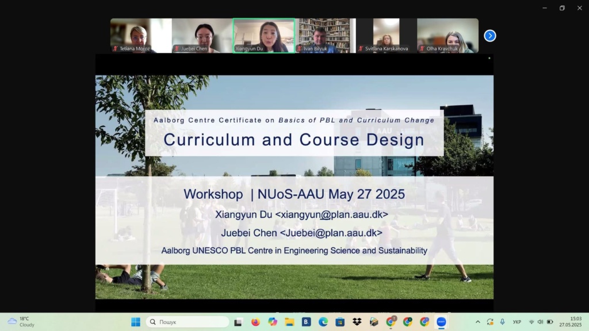Image resolution: width=589 pixels, height=331 pixels.
Task: Select Olha Kravchuk's video thumbnail
Action: (x=448, y=36)
